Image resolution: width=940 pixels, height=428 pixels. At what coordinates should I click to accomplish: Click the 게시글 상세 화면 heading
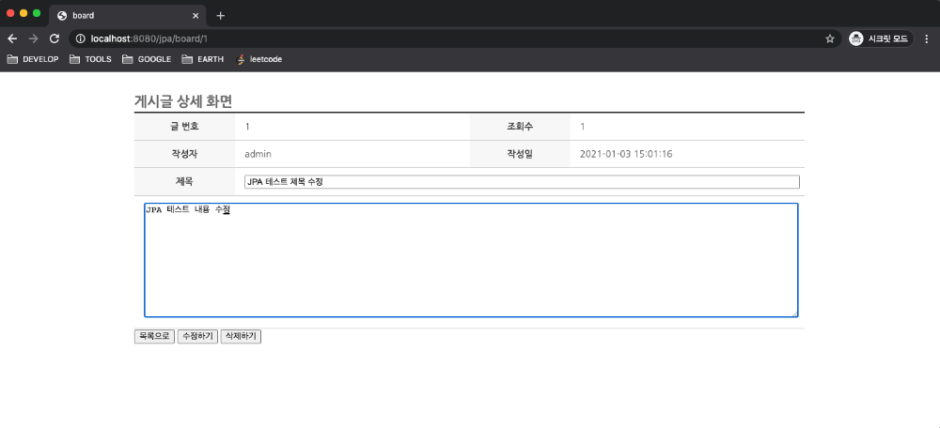coord(183,101)
